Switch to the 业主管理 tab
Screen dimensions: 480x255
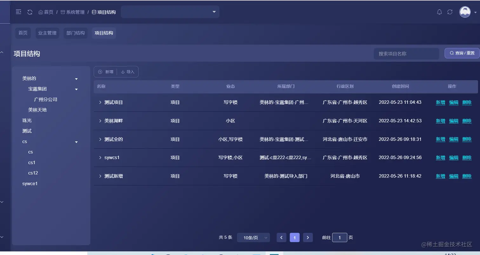47,33
